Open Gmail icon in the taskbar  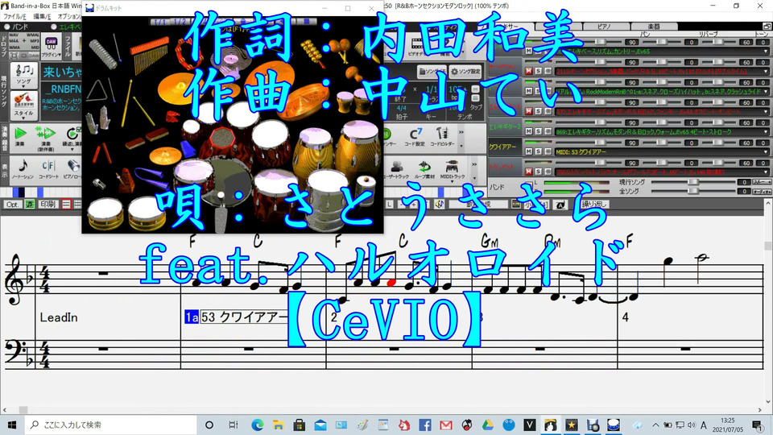click(445, 425)
